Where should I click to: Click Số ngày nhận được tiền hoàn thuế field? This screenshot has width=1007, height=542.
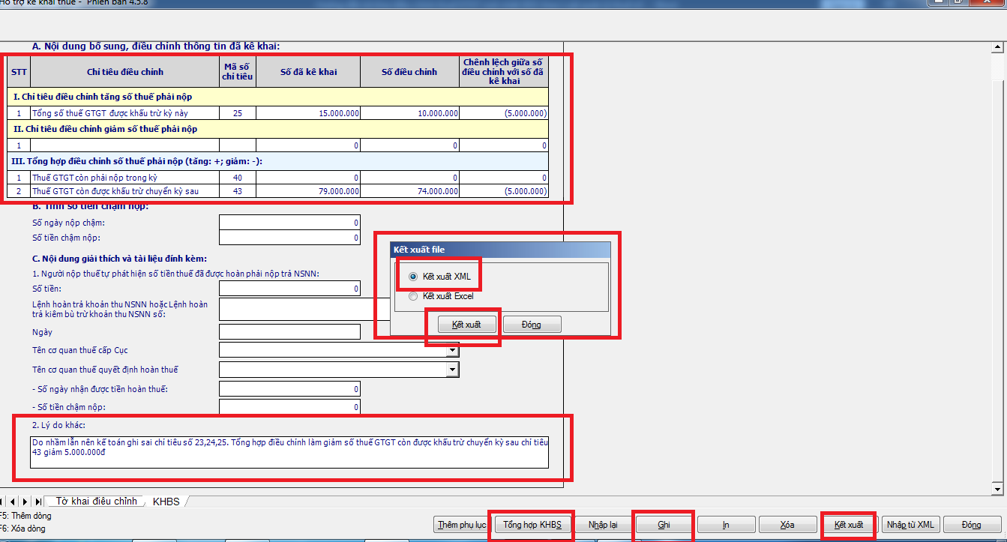(x=289, y=389)
